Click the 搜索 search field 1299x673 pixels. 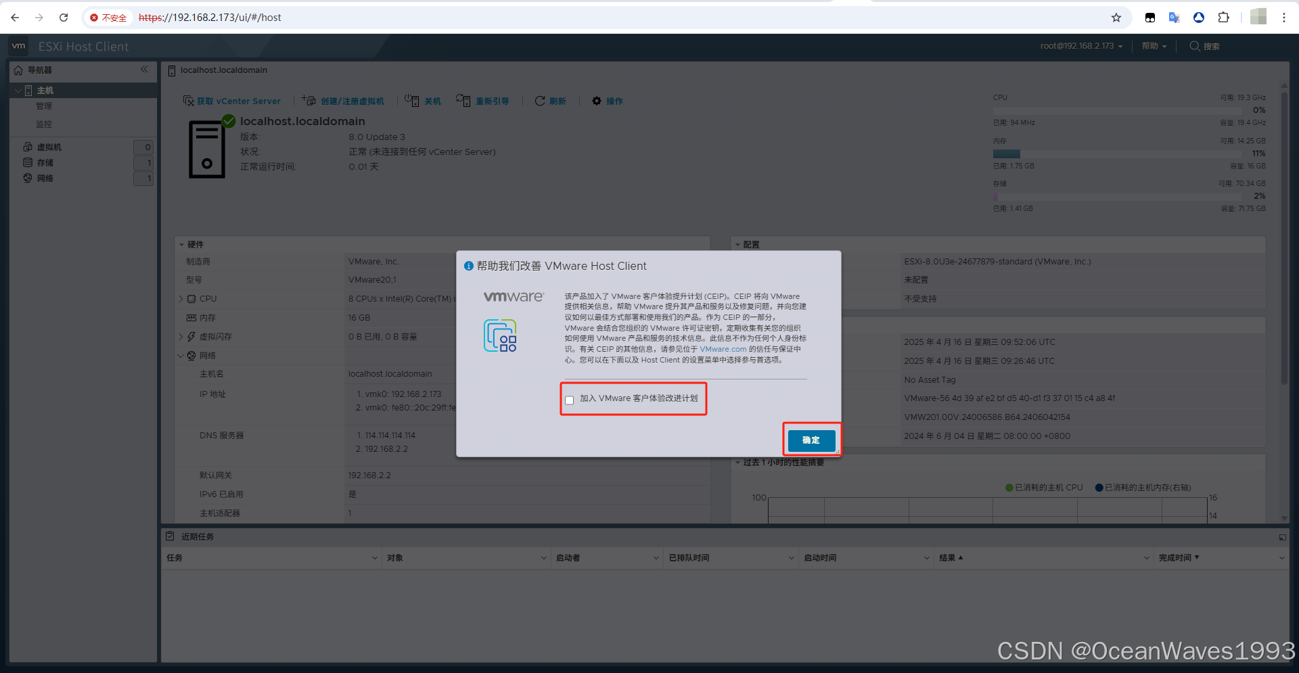coord(1205,46)
